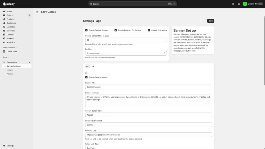Focus the top Search bar
265x149 pixels.
[x=133, y=4]
